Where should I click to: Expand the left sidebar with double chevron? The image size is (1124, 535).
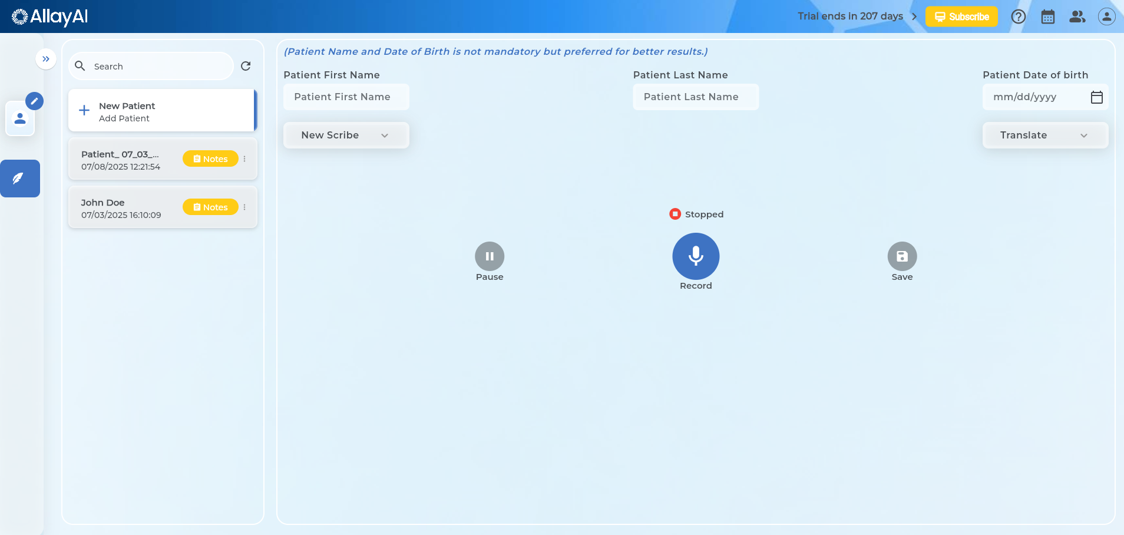coord(46,59)
